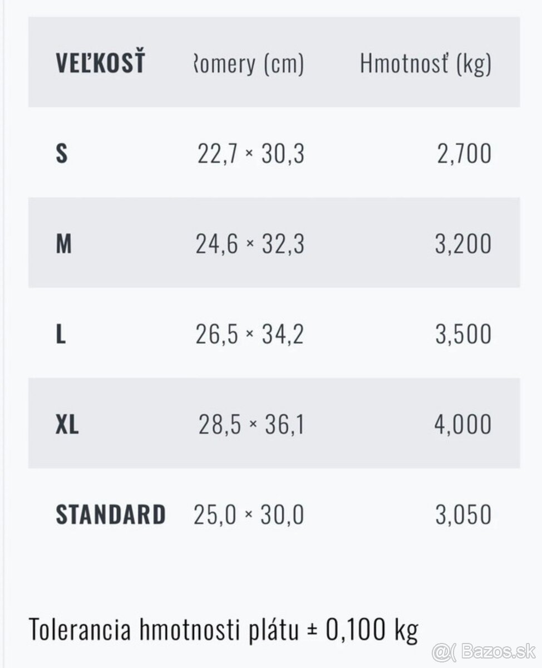
Task: Click the 25,0 × 30,0 dimensions cell
Action: pos(249,514)
